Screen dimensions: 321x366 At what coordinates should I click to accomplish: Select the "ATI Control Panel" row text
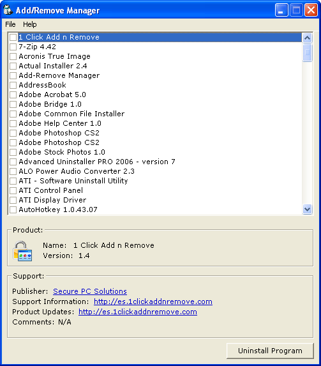coord(50,190)
